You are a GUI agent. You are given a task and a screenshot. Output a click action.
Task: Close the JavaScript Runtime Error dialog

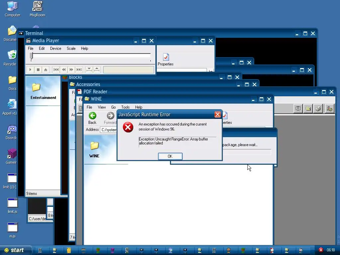[217, 115]
